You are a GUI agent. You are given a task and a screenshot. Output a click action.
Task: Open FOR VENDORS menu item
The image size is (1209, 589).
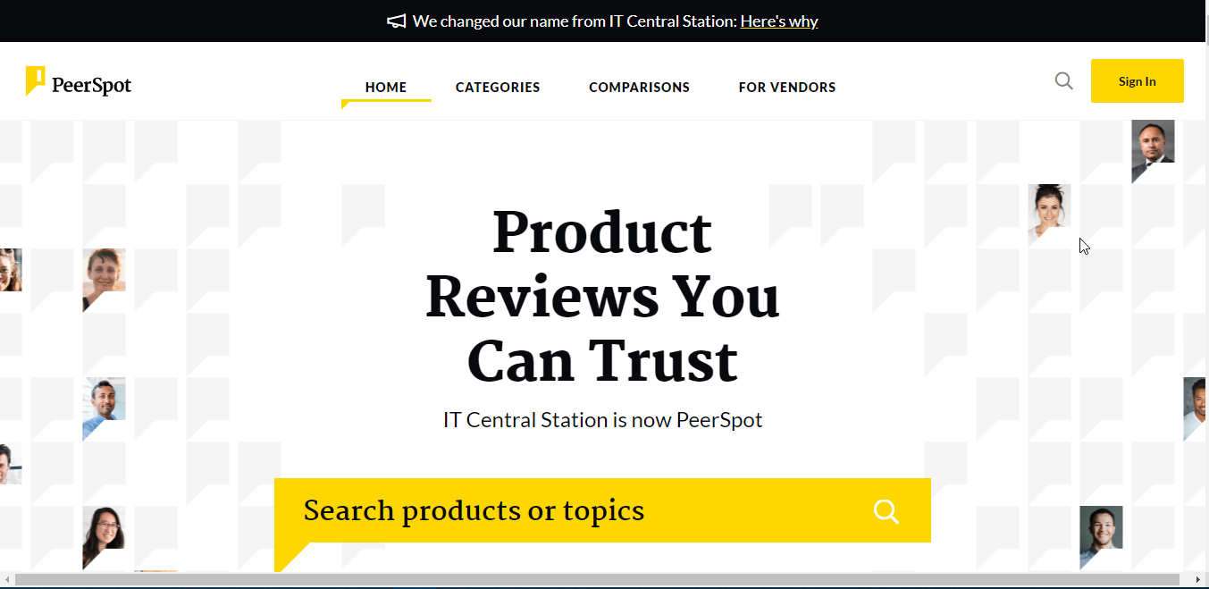(x=787, y=88)
